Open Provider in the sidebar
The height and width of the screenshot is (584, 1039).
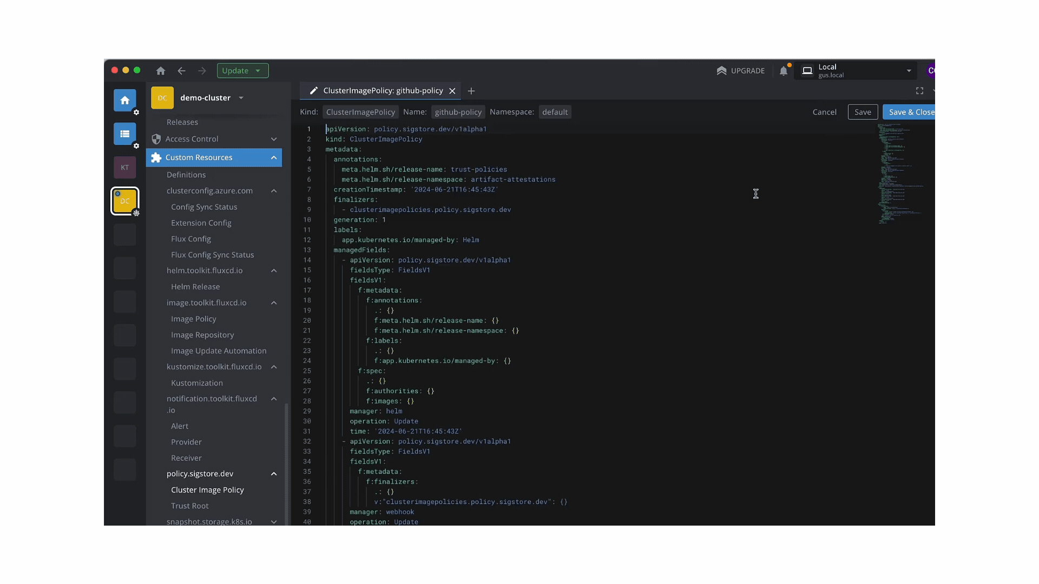coord(186,442)
